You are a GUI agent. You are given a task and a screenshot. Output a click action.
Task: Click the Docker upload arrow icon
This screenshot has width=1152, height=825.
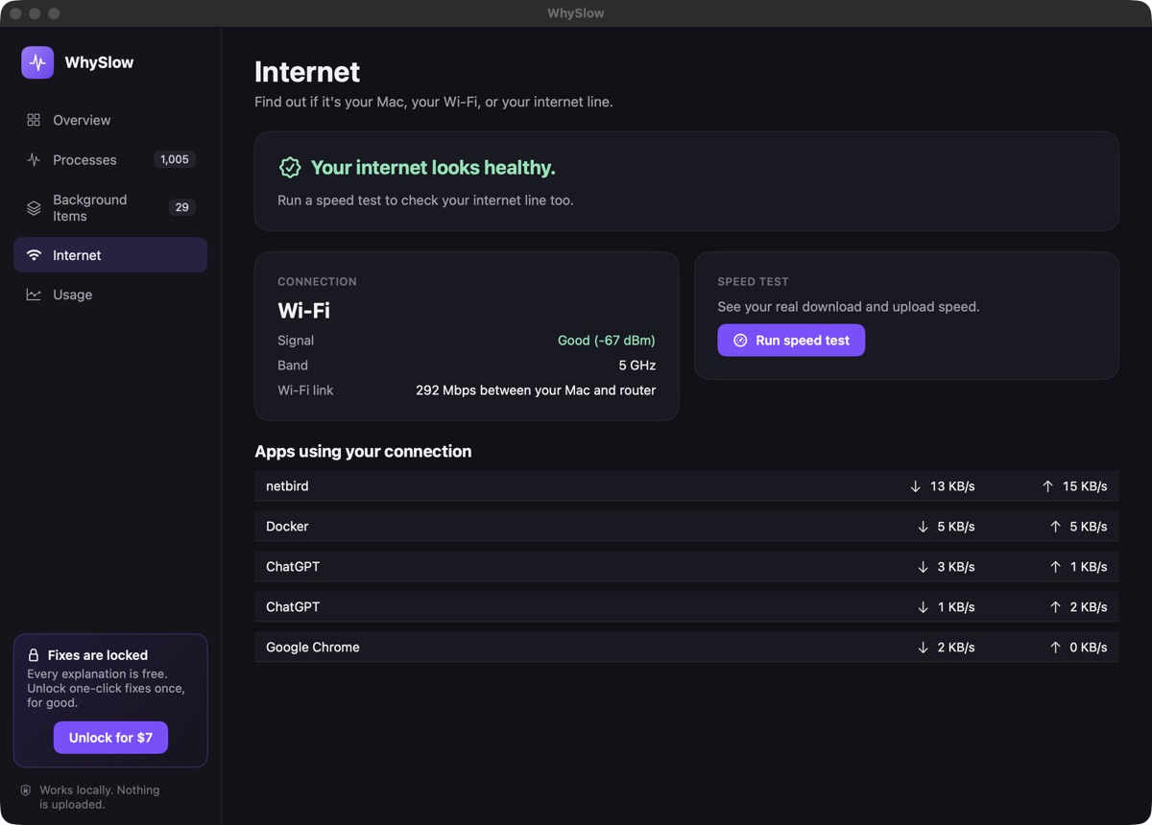tap(1055, 527)
